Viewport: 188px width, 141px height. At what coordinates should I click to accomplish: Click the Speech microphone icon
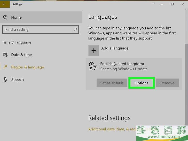[x=5, y=80]
